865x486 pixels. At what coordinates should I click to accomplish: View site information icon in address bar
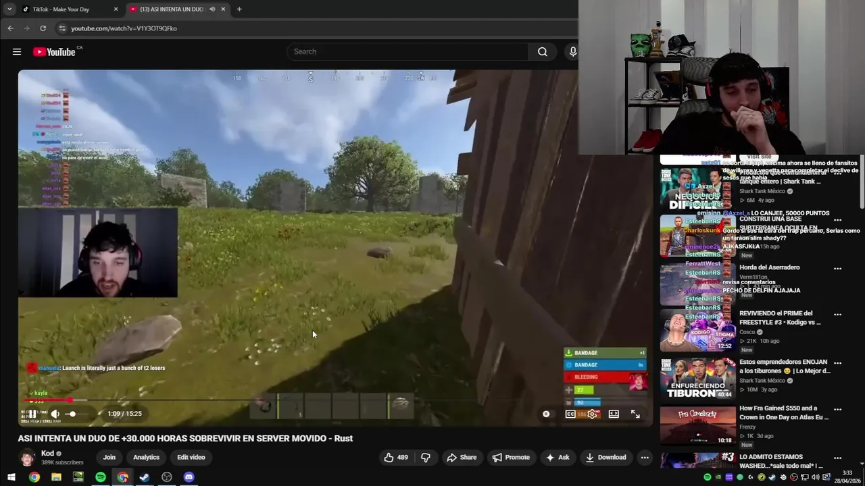click(62, 28)
